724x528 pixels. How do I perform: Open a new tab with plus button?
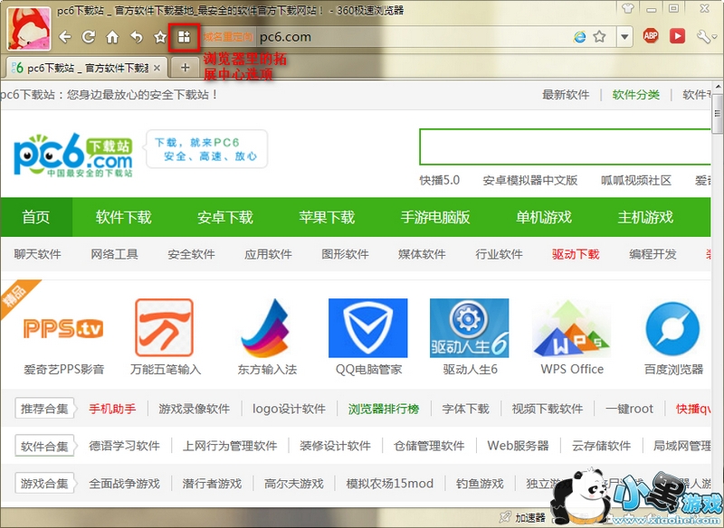click(185, 68)
